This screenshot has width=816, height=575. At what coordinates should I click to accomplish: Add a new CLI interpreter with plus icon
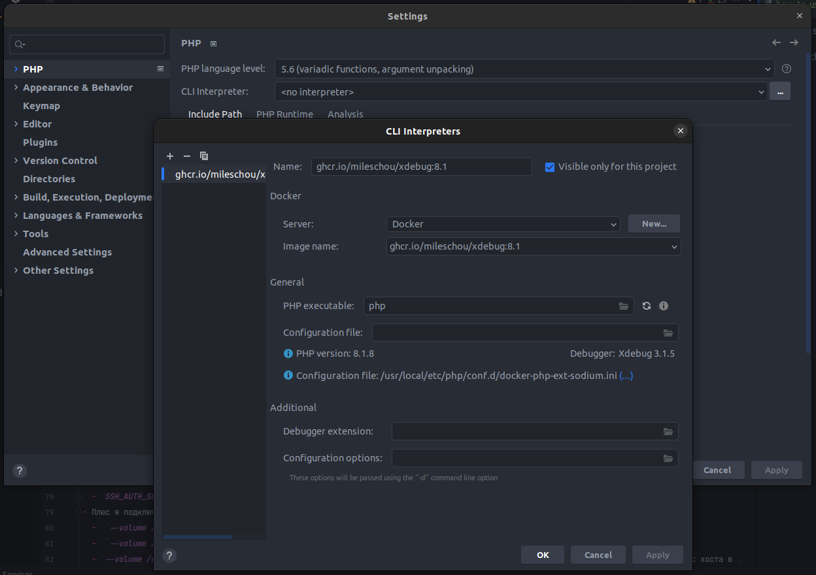pos(170,156)
